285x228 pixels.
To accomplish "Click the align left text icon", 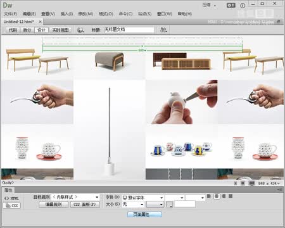I will pos(209,196).
